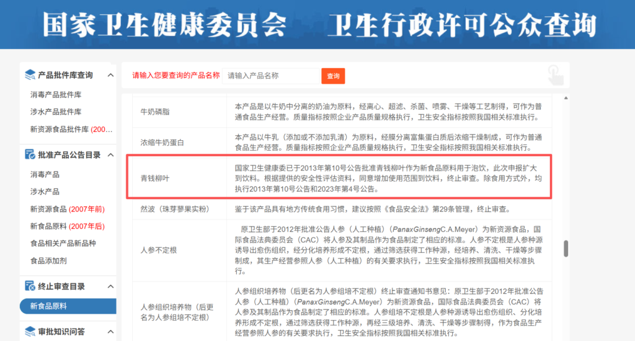Select 新食品原料 (2007年后) menu item
This screenshot has height=341, width=635.
(67, 226)
